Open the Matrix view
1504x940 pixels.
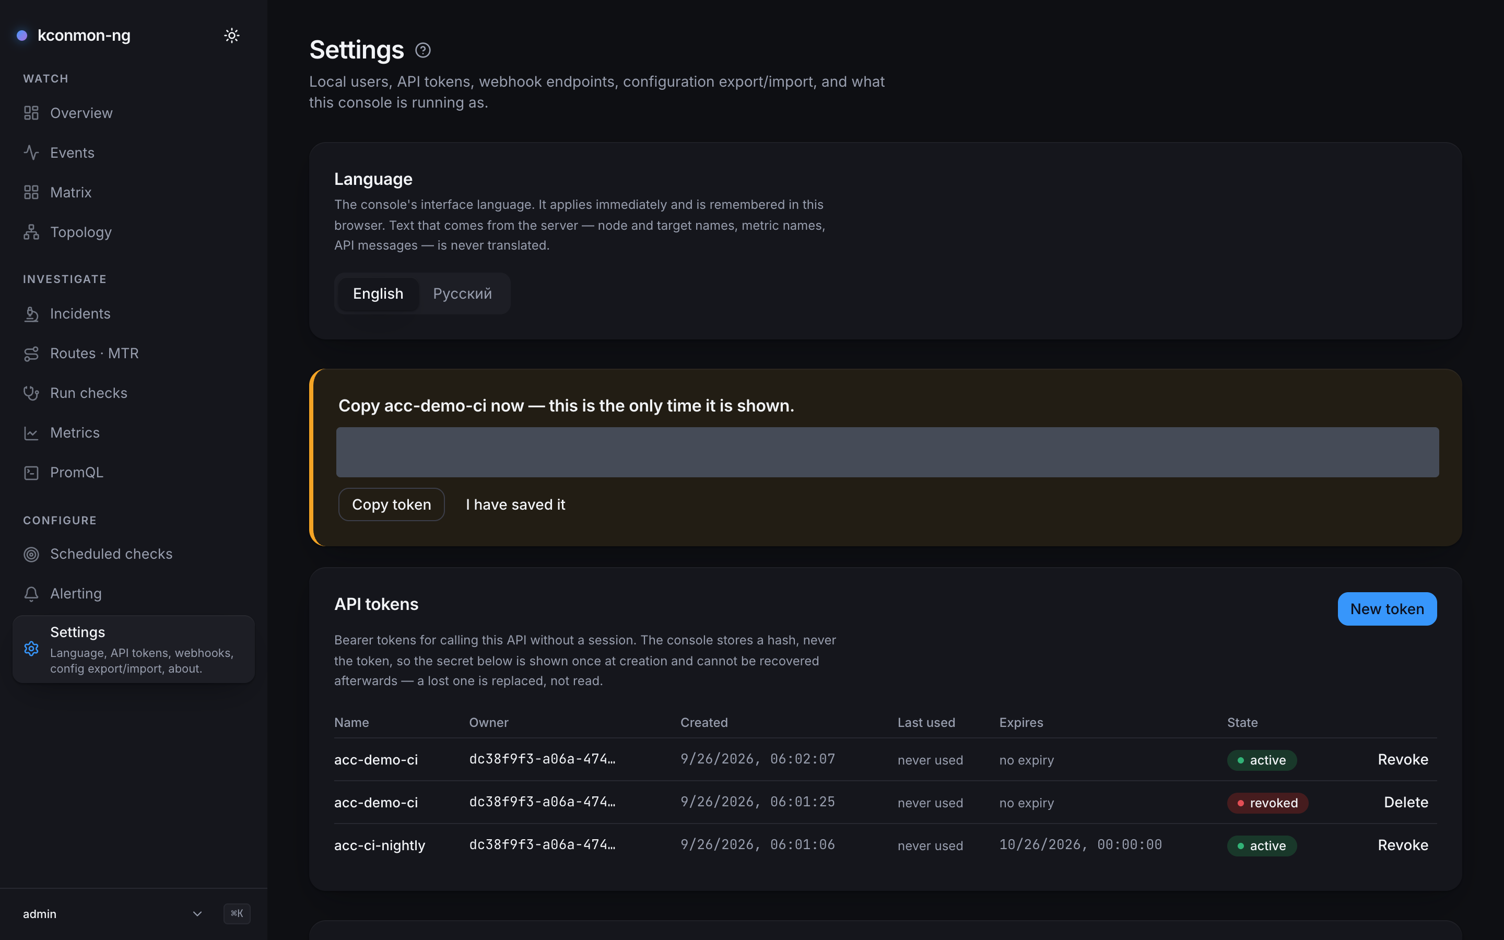point(134,193)
